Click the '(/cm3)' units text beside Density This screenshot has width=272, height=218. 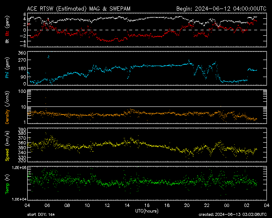[x=7, y=99]
